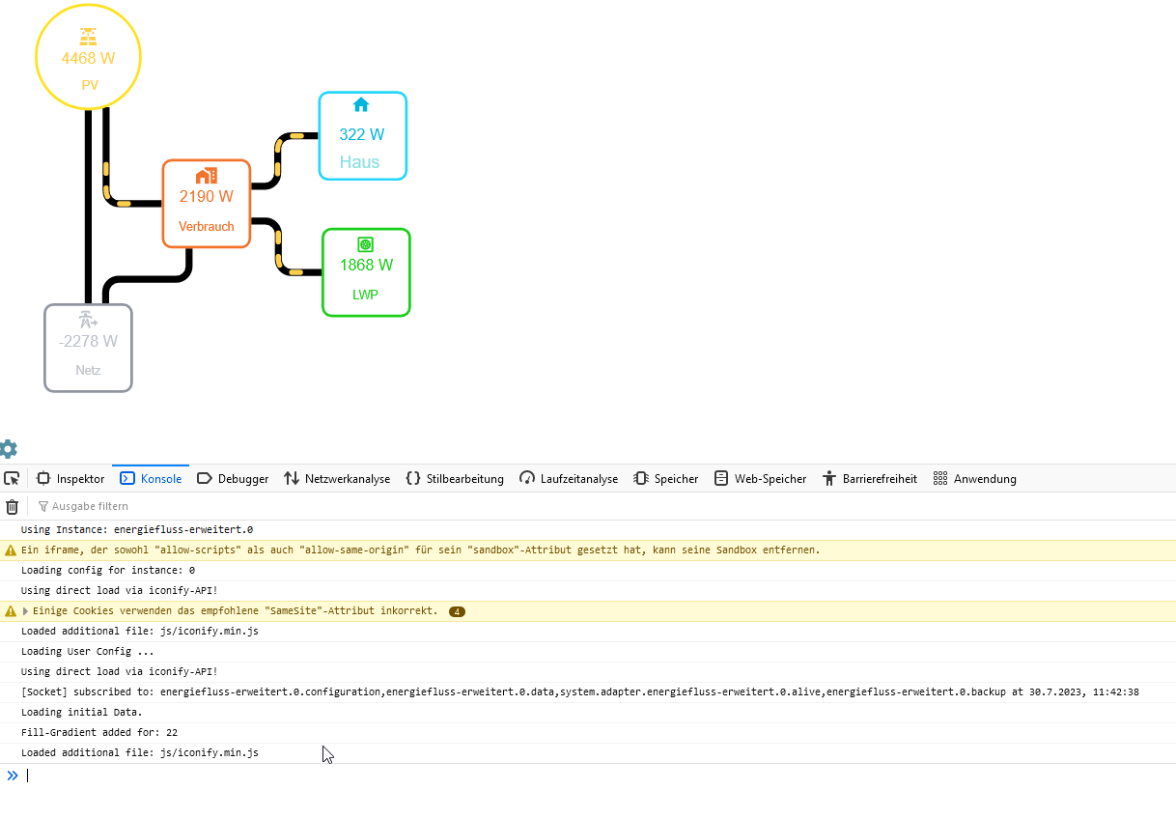Clear console output with trash icon
Viewport: 1176px width, 818px height.
click(x=13, y=506)
